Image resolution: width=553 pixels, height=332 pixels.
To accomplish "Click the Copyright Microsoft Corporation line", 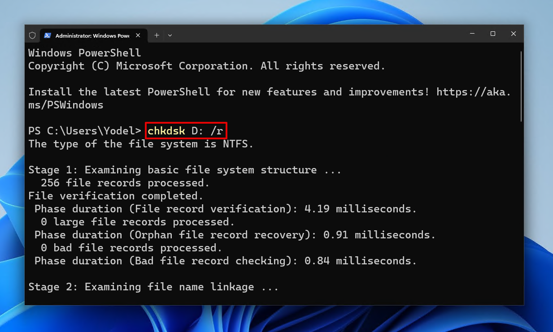I will point(206,66).
